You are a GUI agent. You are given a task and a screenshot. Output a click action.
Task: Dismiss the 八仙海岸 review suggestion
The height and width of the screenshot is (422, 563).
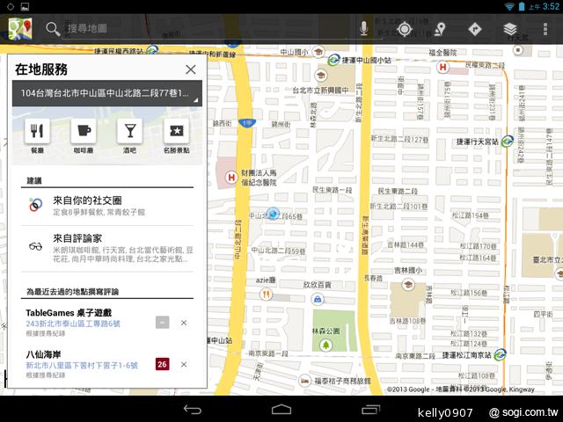point(184,364)
